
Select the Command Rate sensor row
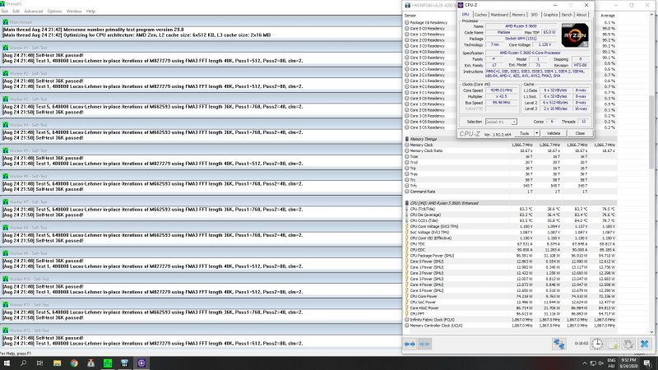pos(511,192)
